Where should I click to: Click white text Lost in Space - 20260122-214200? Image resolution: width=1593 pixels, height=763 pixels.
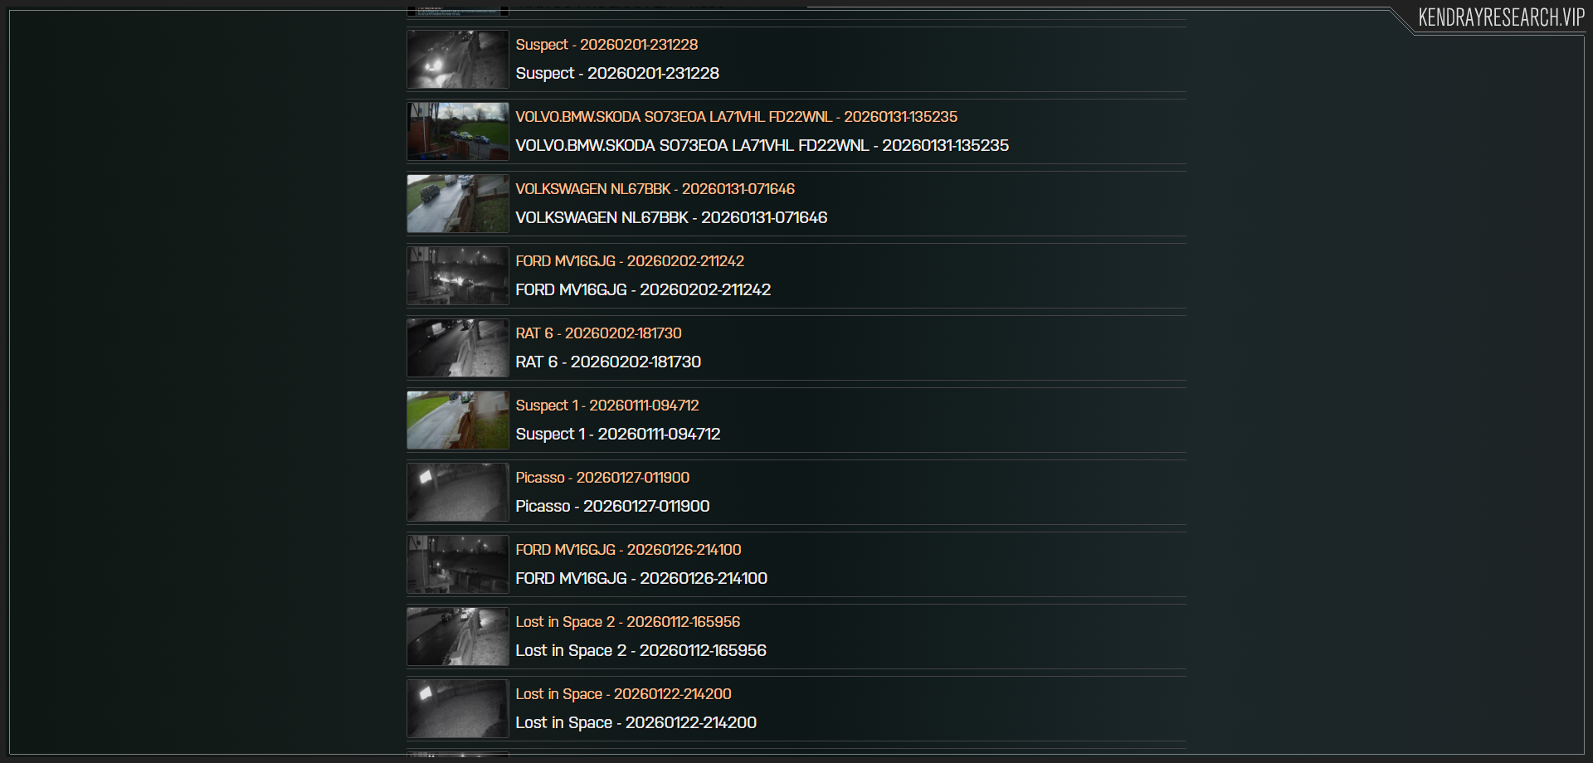[636, 723]
